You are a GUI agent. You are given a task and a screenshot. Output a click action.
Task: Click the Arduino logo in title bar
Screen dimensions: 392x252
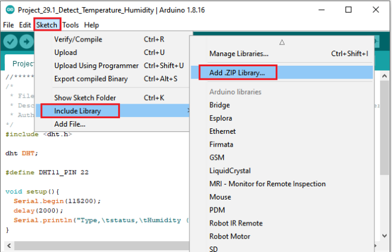pos(10,10)
